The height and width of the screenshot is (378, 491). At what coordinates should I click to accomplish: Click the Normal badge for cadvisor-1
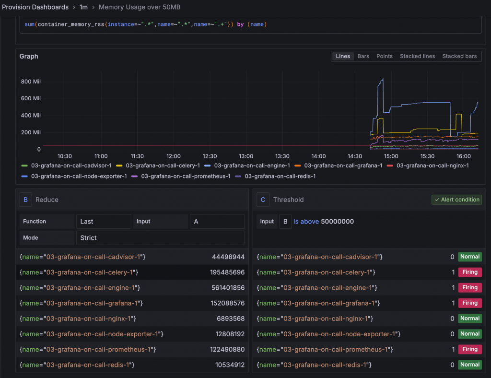click(470, 257)
